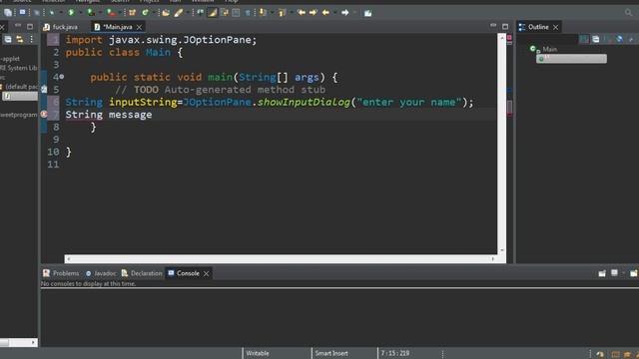Click the blue link/sync icon in Outline toolbar

tap(619, 39)
